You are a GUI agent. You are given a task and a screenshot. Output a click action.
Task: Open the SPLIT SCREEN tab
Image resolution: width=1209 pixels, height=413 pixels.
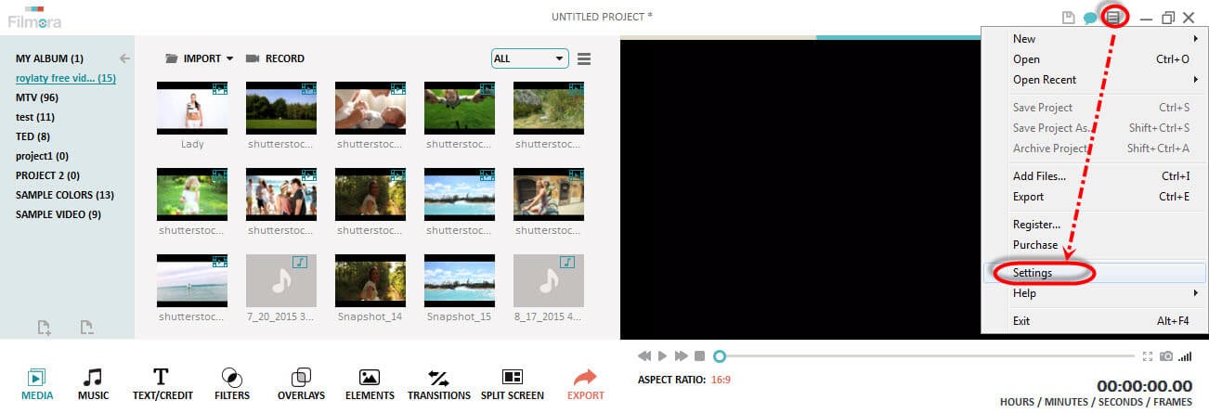tap(512, 384)
